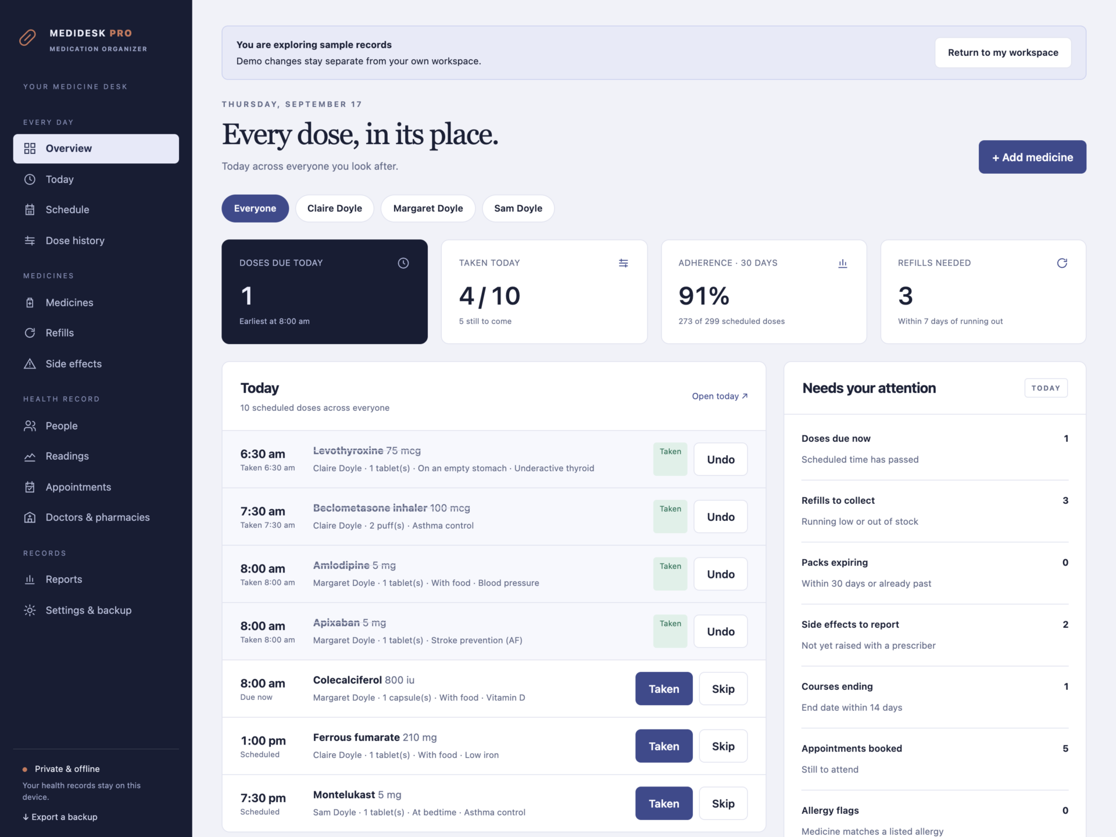Click the Reports bar chart icon
The width and height of the screenshot is (1116, 837).
pyautogui.click(x=30, y=579)
